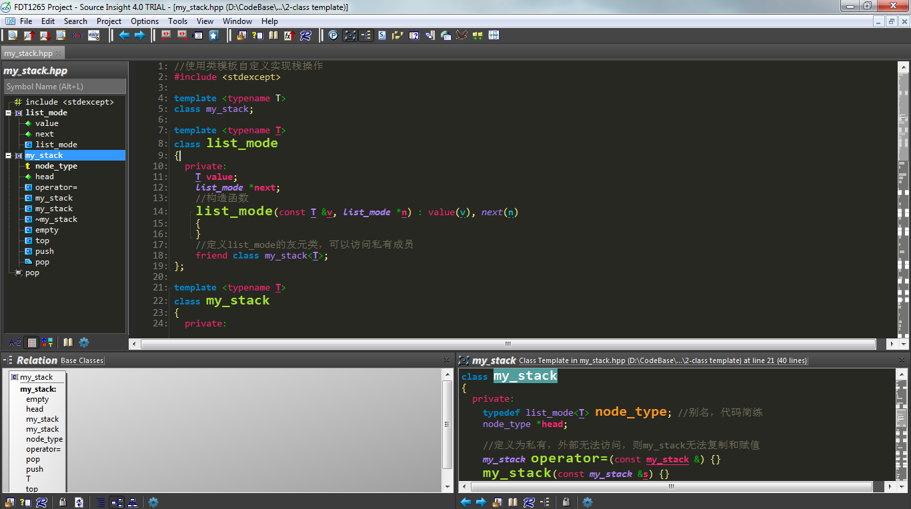Toggle Relation vertical graph view mode

coord(133,502)
